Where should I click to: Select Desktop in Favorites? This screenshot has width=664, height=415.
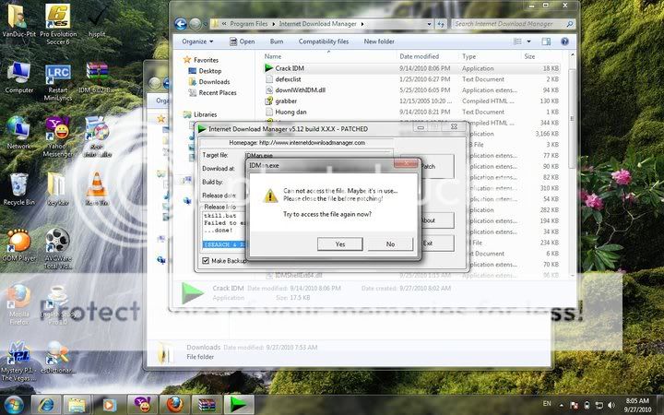210,71
